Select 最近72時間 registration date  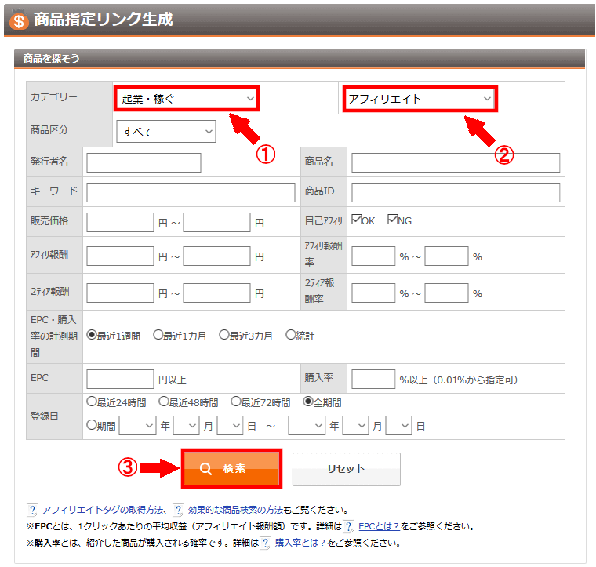[236, 402]
